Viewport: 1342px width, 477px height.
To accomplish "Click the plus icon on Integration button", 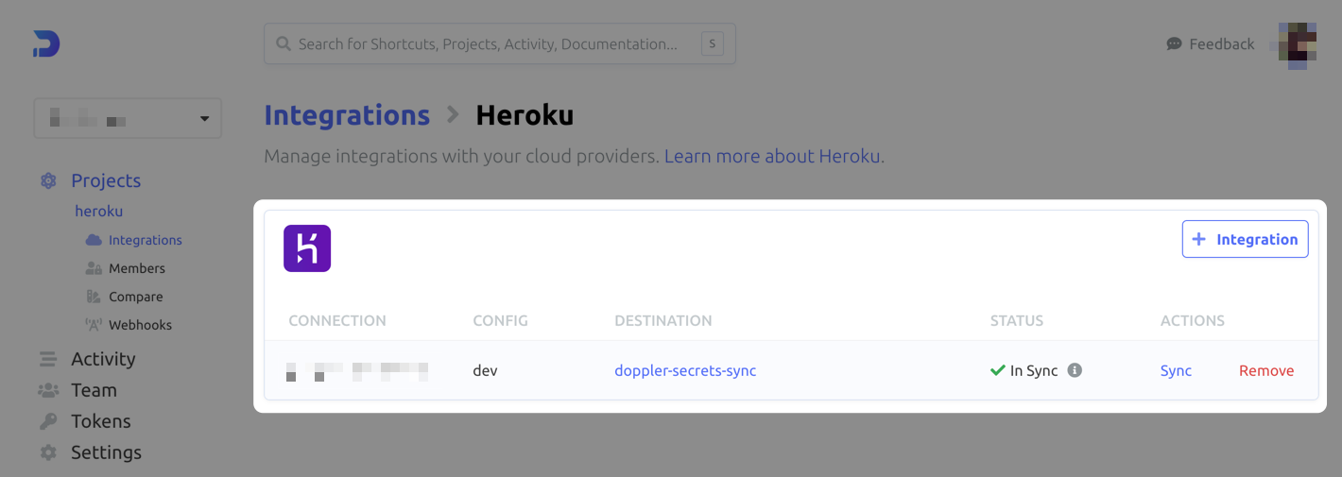I will pos(1198,239).
